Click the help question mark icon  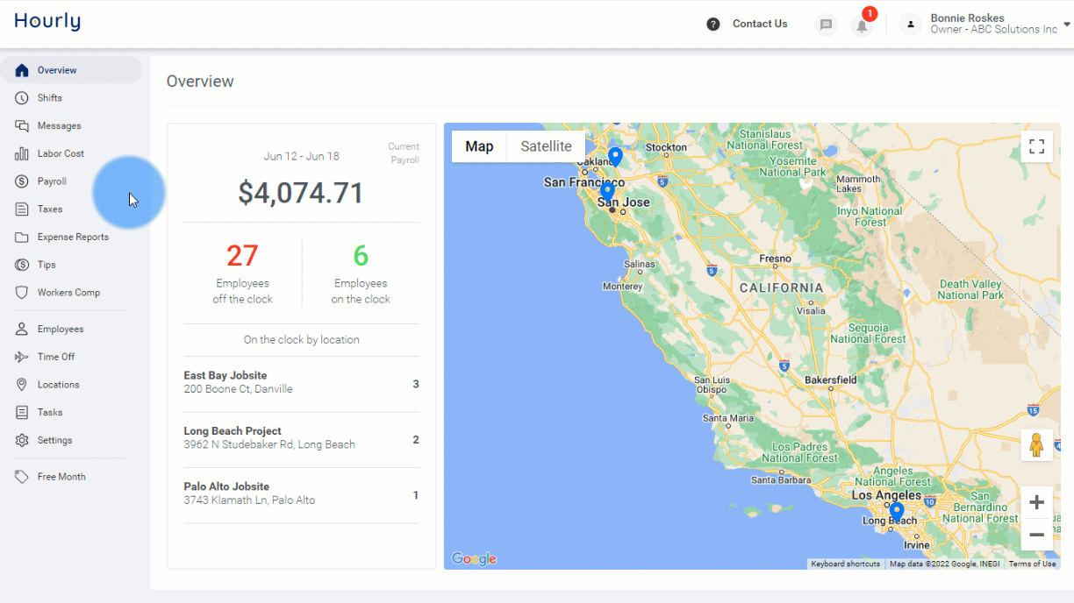(x=713, y=25)
